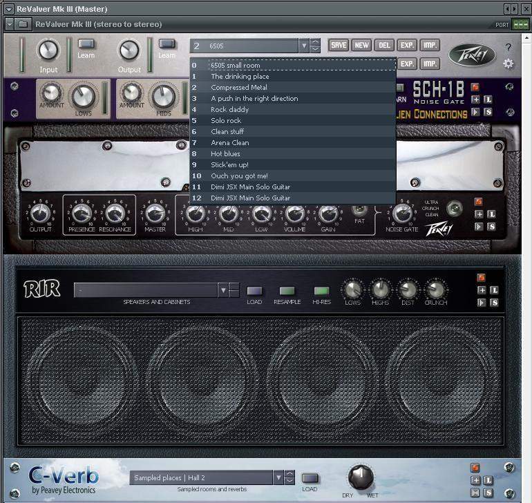Toggle the RESAMPLE switch on RIR
This screenshot has height=503, width=532.
click(287, 291)
